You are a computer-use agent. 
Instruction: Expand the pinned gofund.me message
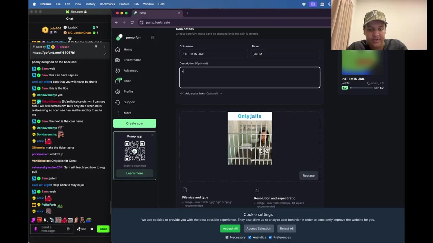105,54
